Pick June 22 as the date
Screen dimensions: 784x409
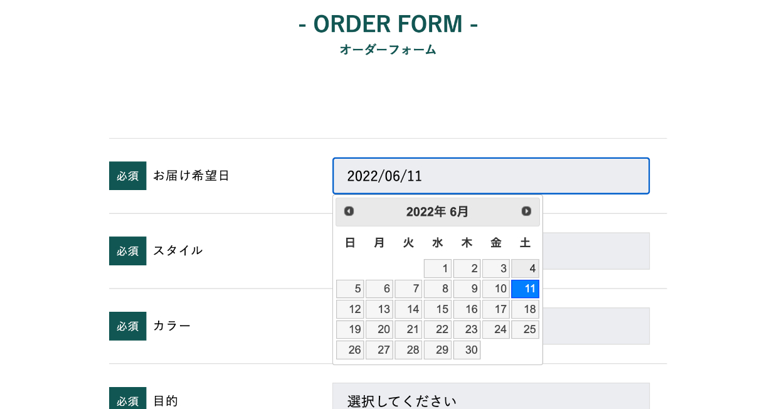pyautogui.click(x=438, y=330)
